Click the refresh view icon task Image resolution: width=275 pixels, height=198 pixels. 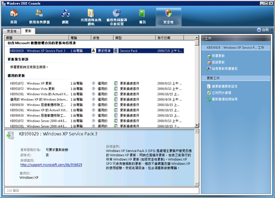pyautogui.click(x=209, y=99)
